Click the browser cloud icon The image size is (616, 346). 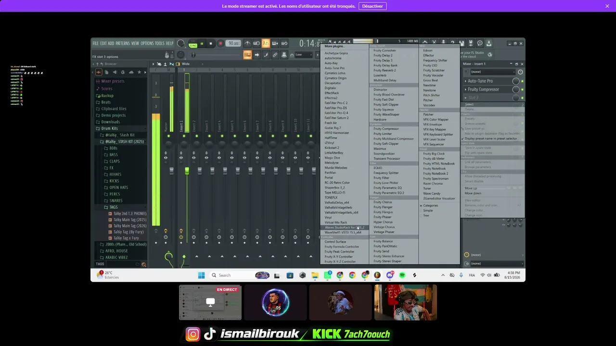[131, 72]
